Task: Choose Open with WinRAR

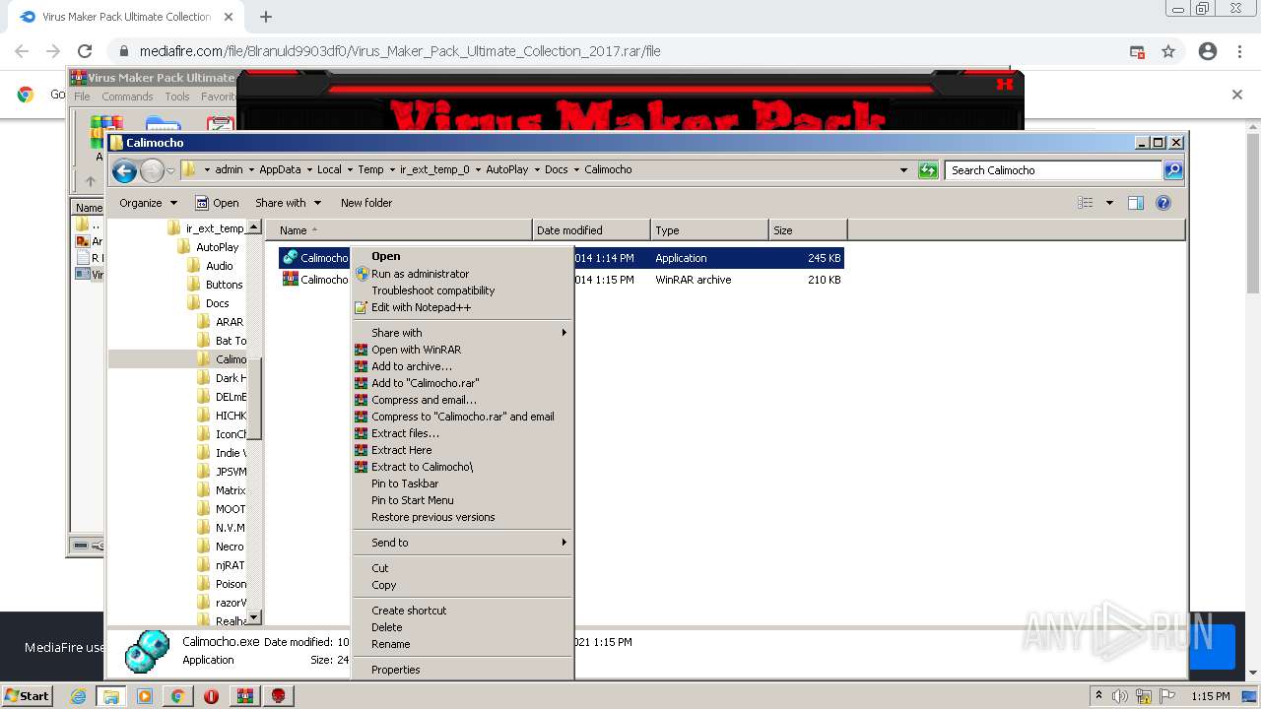Action: point(416,350)
